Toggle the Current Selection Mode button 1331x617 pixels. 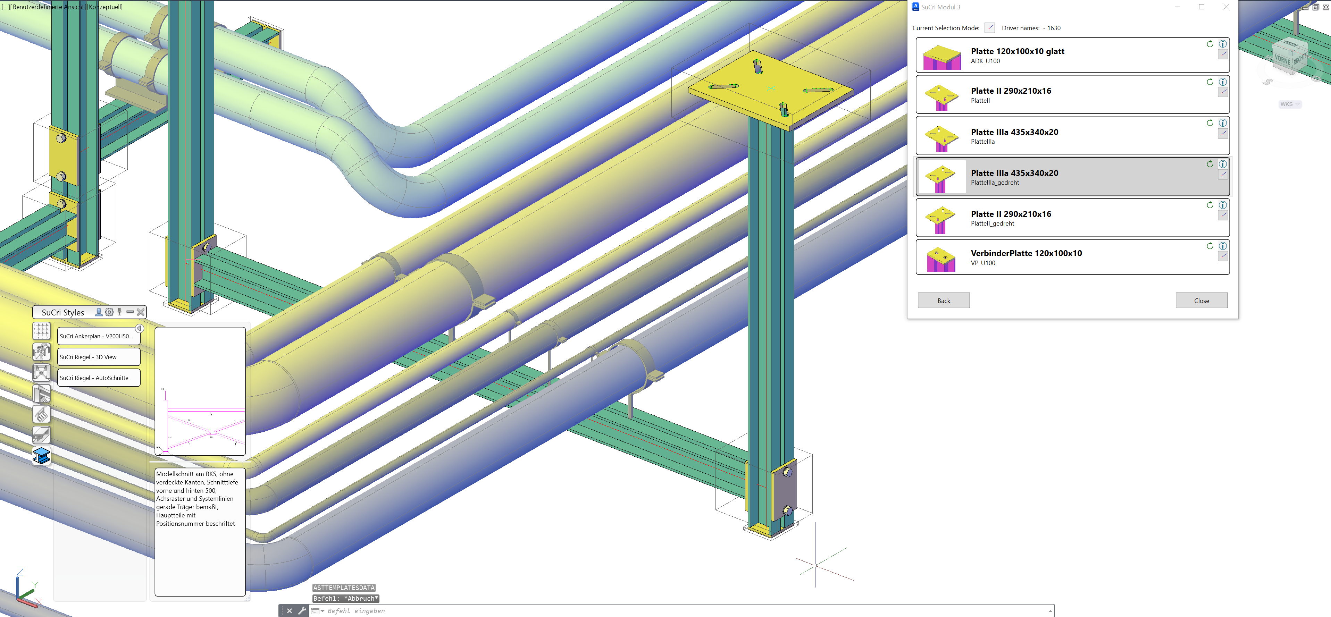[x=989, y=28]
